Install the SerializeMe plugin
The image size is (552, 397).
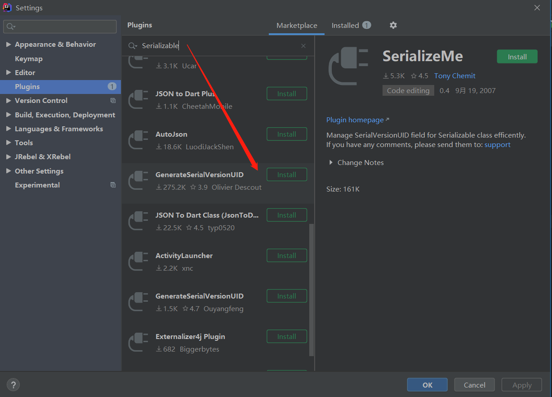[x=517, y=57]
